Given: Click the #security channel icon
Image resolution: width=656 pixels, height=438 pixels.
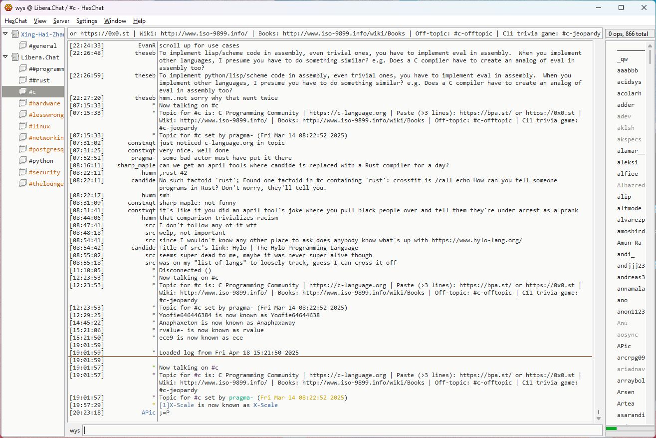Looking at the screenshot, I should [x=23, y=172].
